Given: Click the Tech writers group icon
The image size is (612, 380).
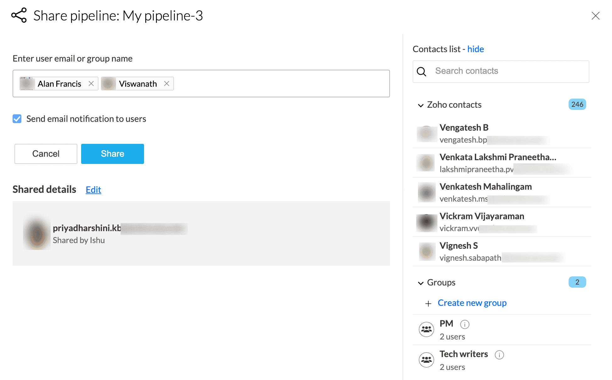Looking at the screenshot, I should pos(426,360).
